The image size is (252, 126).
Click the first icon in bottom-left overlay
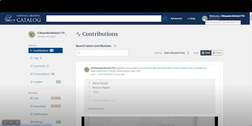(x=5, y=122)
